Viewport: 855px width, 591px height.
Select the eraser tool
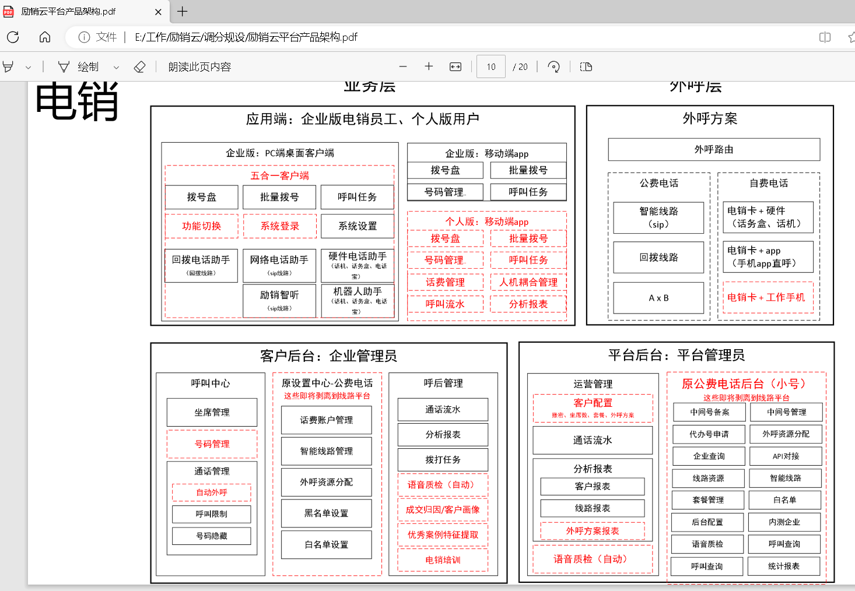[139, 67]
